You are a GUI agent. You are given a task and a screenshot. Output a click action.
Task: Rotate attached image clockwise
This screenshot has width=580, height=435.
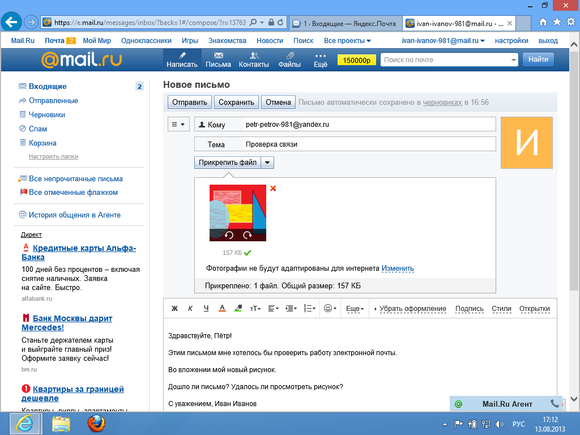247,235
